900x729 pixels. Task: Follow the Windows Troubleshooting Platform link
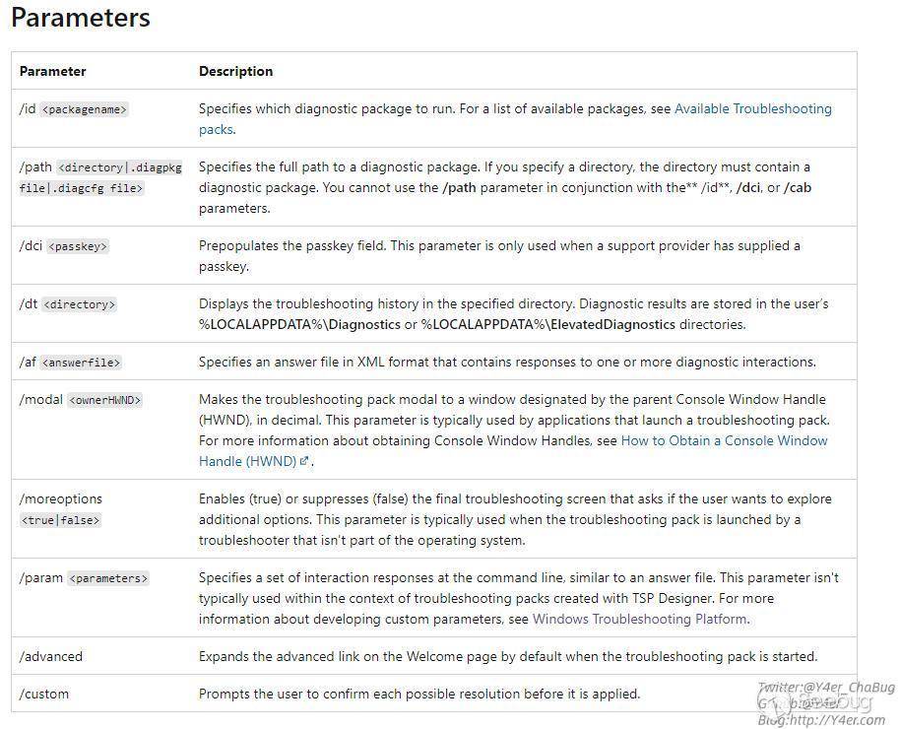pos(640,619)
